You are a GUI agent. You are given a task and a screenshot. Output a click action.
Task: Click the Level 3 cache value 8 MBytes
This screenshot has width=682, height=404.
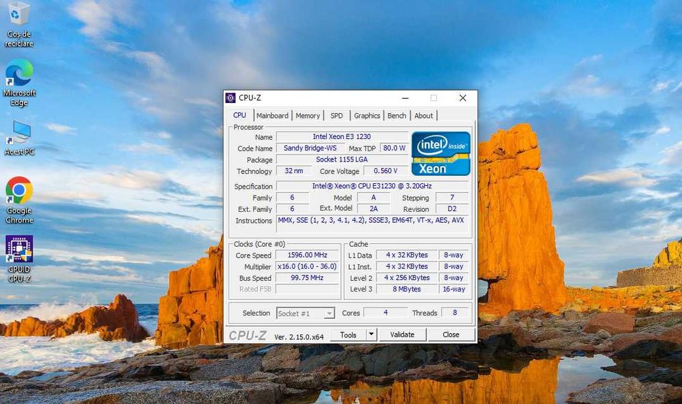pyautogui.click(x=406, y=289)
